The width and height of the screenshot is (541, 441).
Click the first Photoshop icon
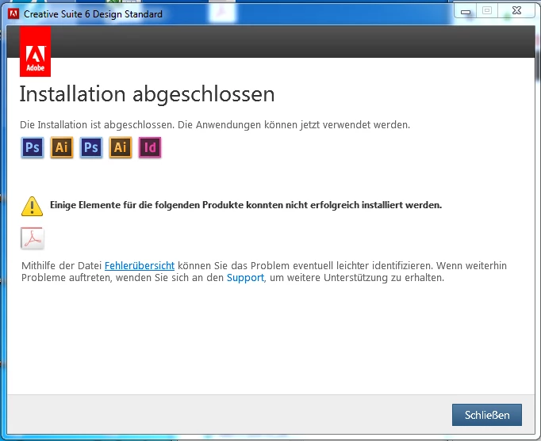(x=33, y=148)
